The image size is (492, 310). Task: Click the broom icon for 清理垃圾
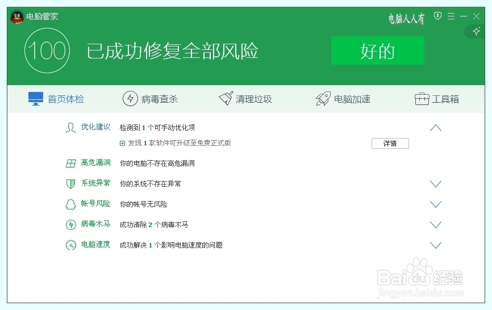226,98
